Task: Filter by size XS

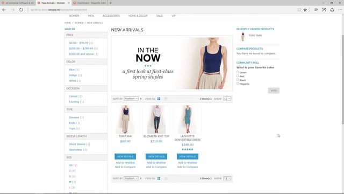Action: [x=71, y=165]
